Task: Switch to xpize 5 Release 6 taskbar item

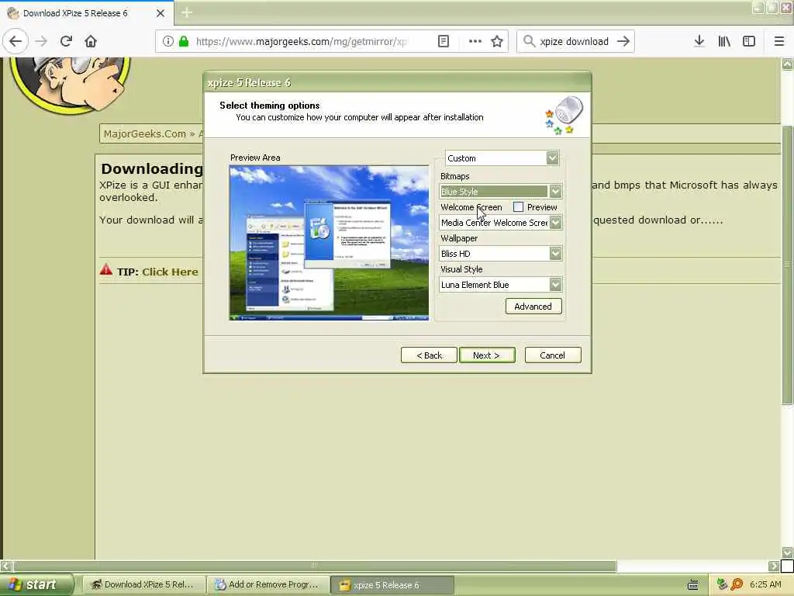Action: coord(392,585)
